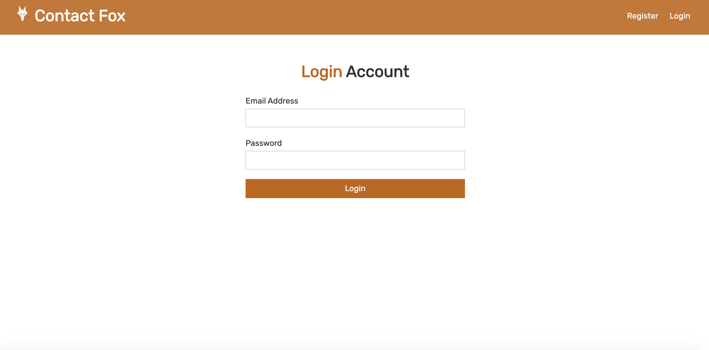This screenshot has height=350, width=709.
Task: Click the fox head logo icon
Action: click(22, 14)
